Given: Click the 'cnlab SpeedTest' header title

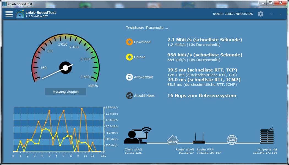Looking at the screenshot, I should (x=41, y=13).
